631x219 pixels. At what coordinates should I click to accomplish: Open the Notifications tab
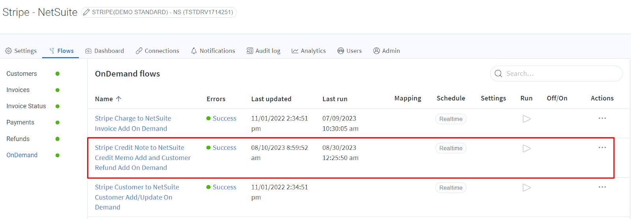(x=213, y=51)
